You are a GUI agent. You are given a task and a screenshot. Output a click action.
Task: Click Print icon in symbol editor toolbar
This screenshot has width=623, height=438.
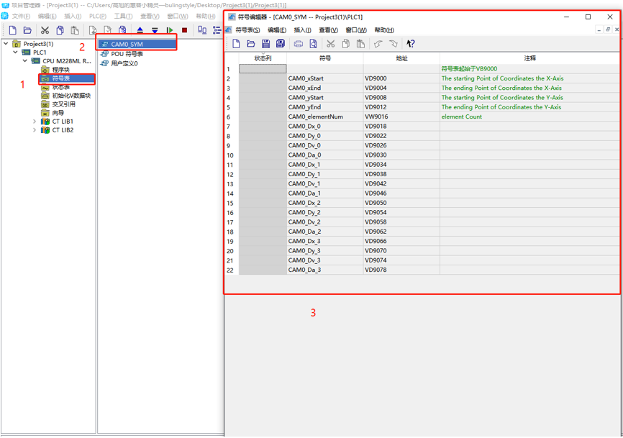point(299,44)
